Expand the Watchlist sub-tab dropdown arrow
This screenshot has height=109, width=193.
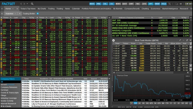[x=15, y=14]
